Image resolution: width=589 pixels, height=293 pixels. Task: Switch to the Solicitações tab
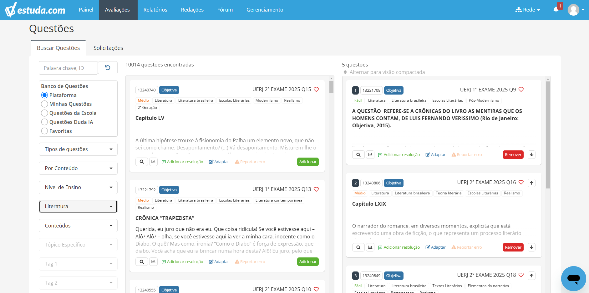[x=108, y=48]
